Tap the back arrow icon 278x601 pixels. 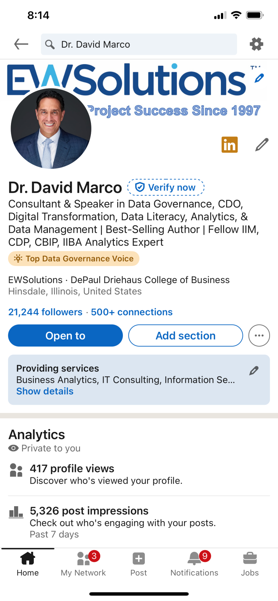click(x=21, y=44)
